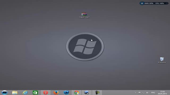Open the volume speaker tray icon
The height and width of the screenshot is (95, 170).
click(x=147, y=93)
